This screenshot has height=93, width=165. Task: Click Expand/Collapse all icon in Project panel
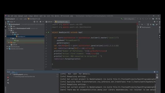pyautogui.click(x=37, y=22)
